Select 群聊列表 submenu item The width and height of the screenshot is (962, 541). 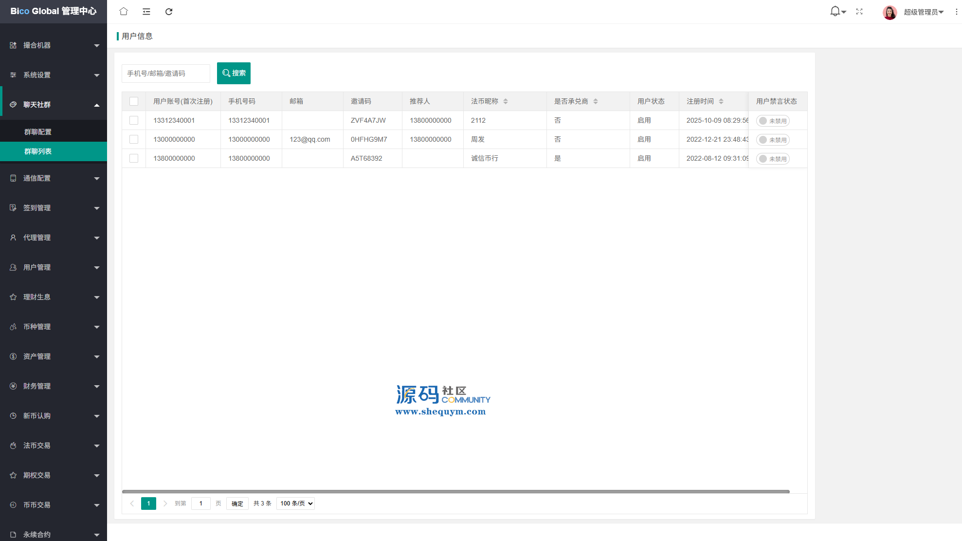[x=38, y=151]
